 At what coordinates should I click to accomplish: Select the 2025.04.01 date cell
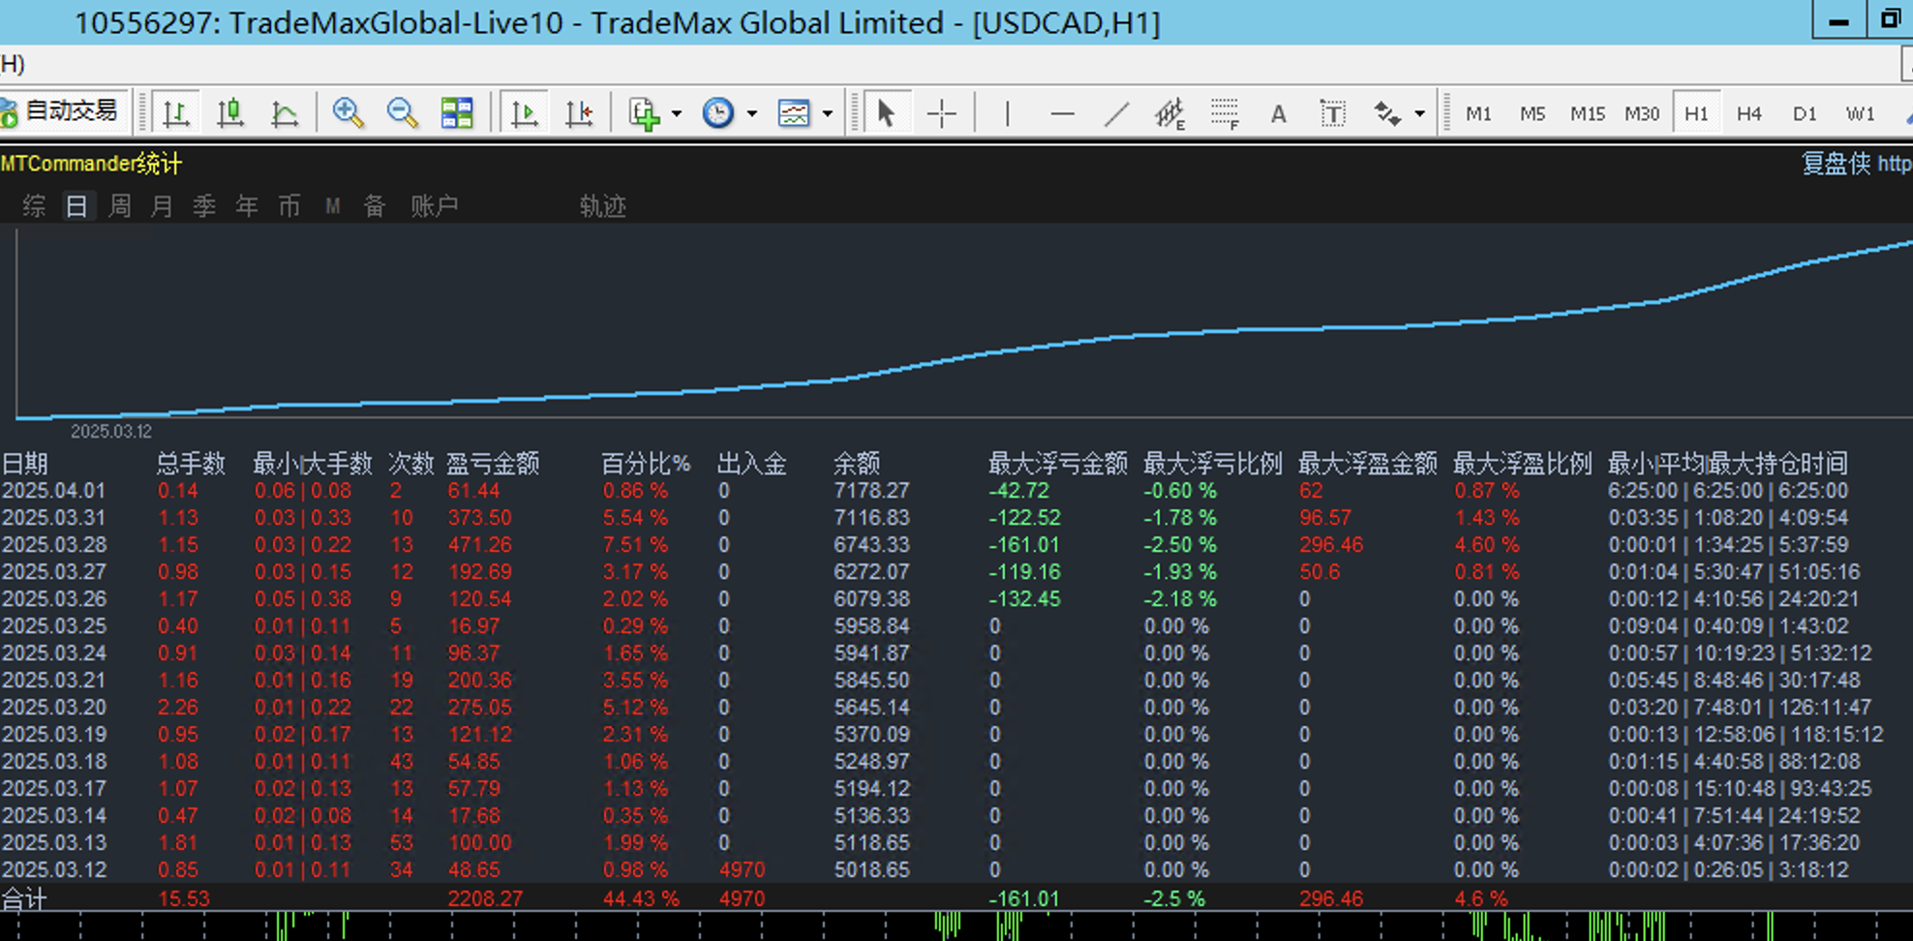coord(54,491)
